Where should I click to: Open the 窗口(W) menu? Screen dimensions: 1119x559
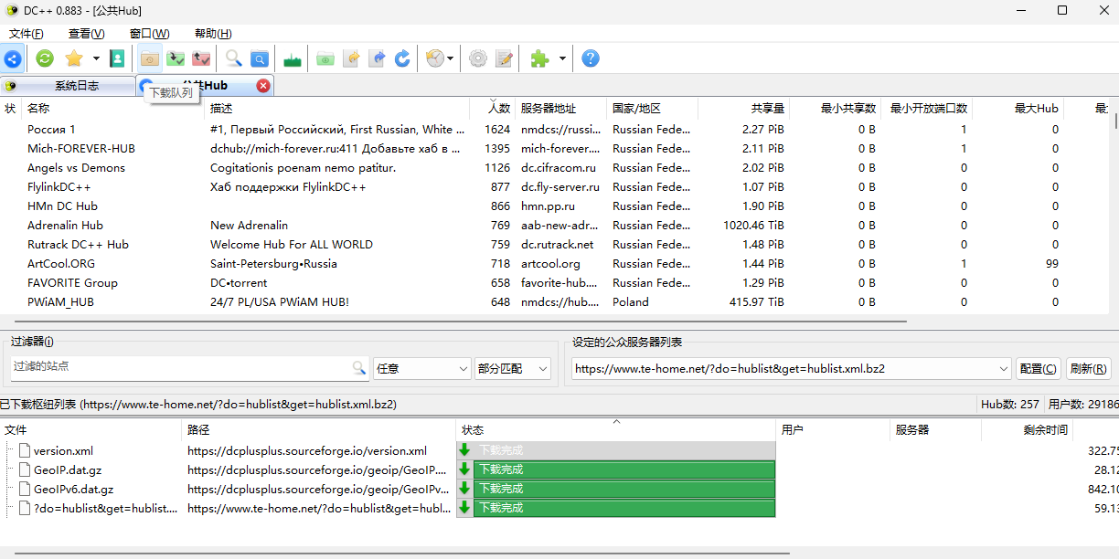click(149, 34)
